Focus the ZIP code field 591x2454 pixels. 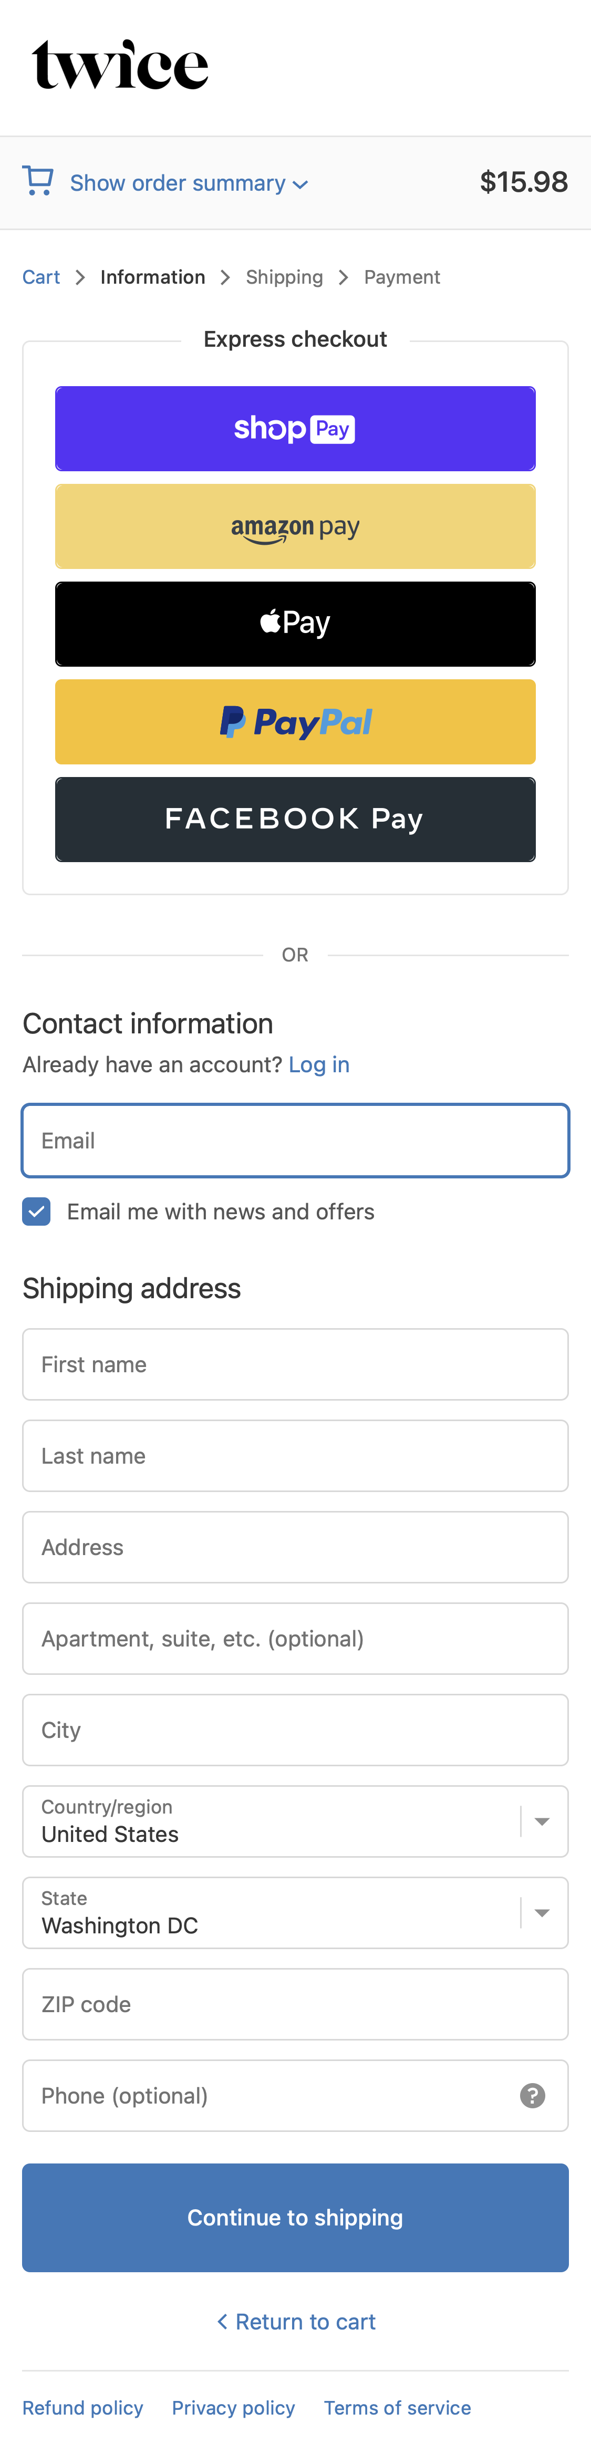click(x=295, y=2003)
